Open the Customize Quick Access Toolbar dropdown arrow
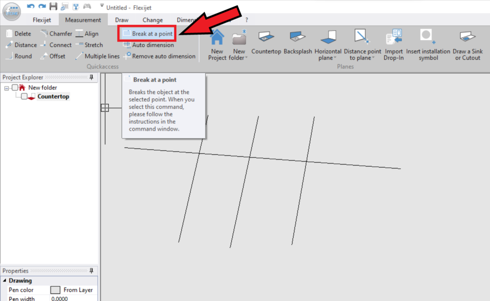 pos(102,5)
